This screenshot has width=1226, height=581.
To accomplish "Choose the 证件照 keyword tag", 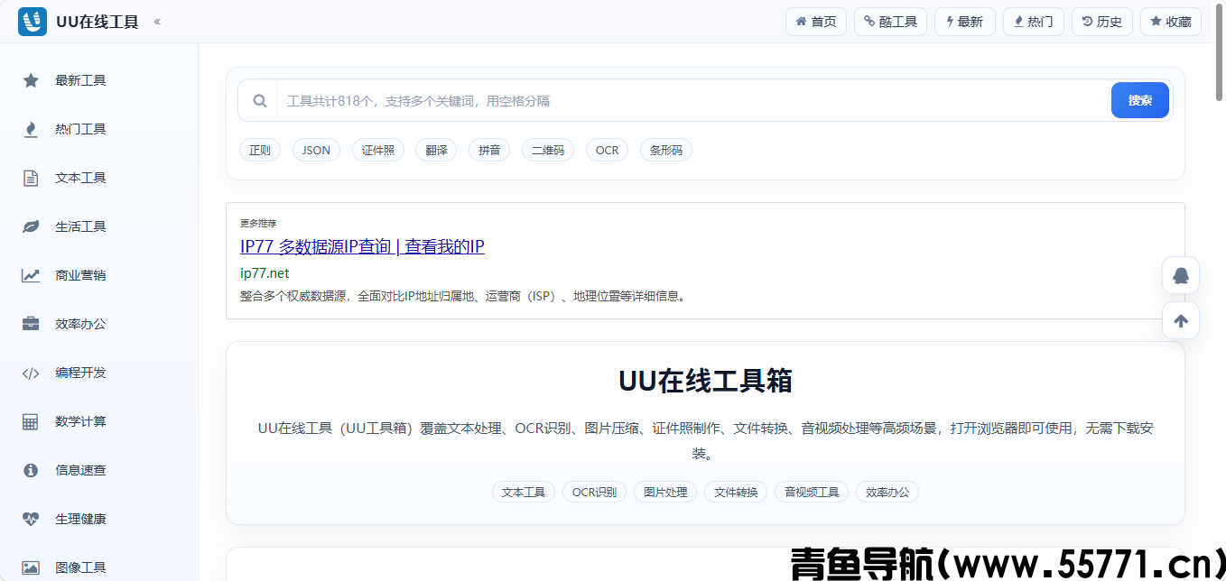I will [378, 150].
